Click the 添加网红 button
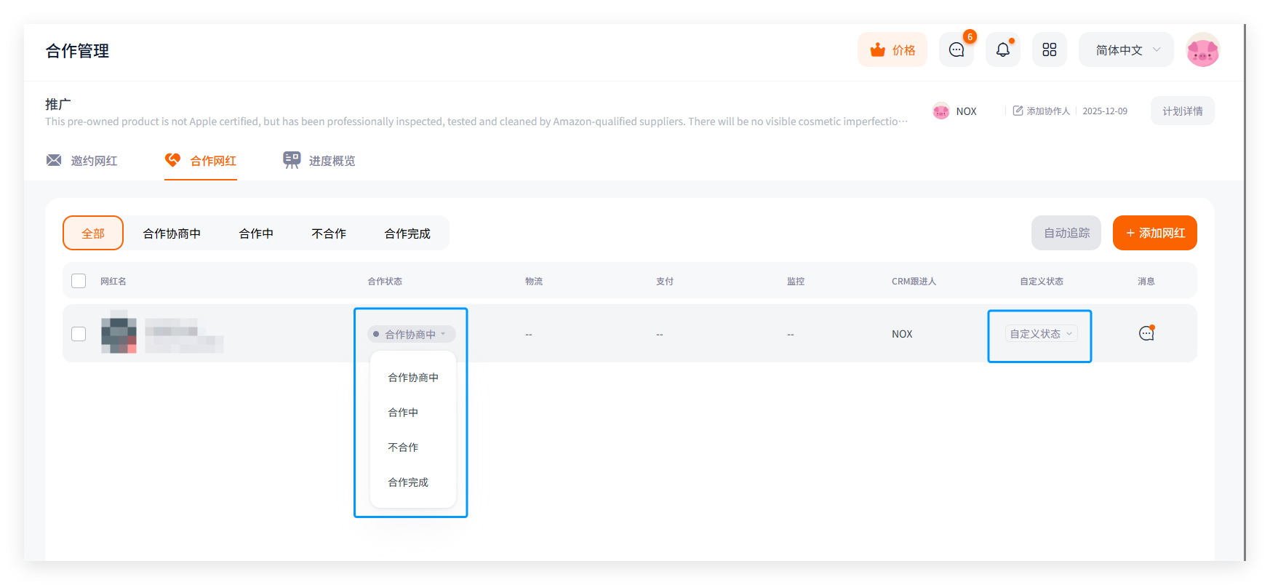1270x585 pixels. [1154, 234]
